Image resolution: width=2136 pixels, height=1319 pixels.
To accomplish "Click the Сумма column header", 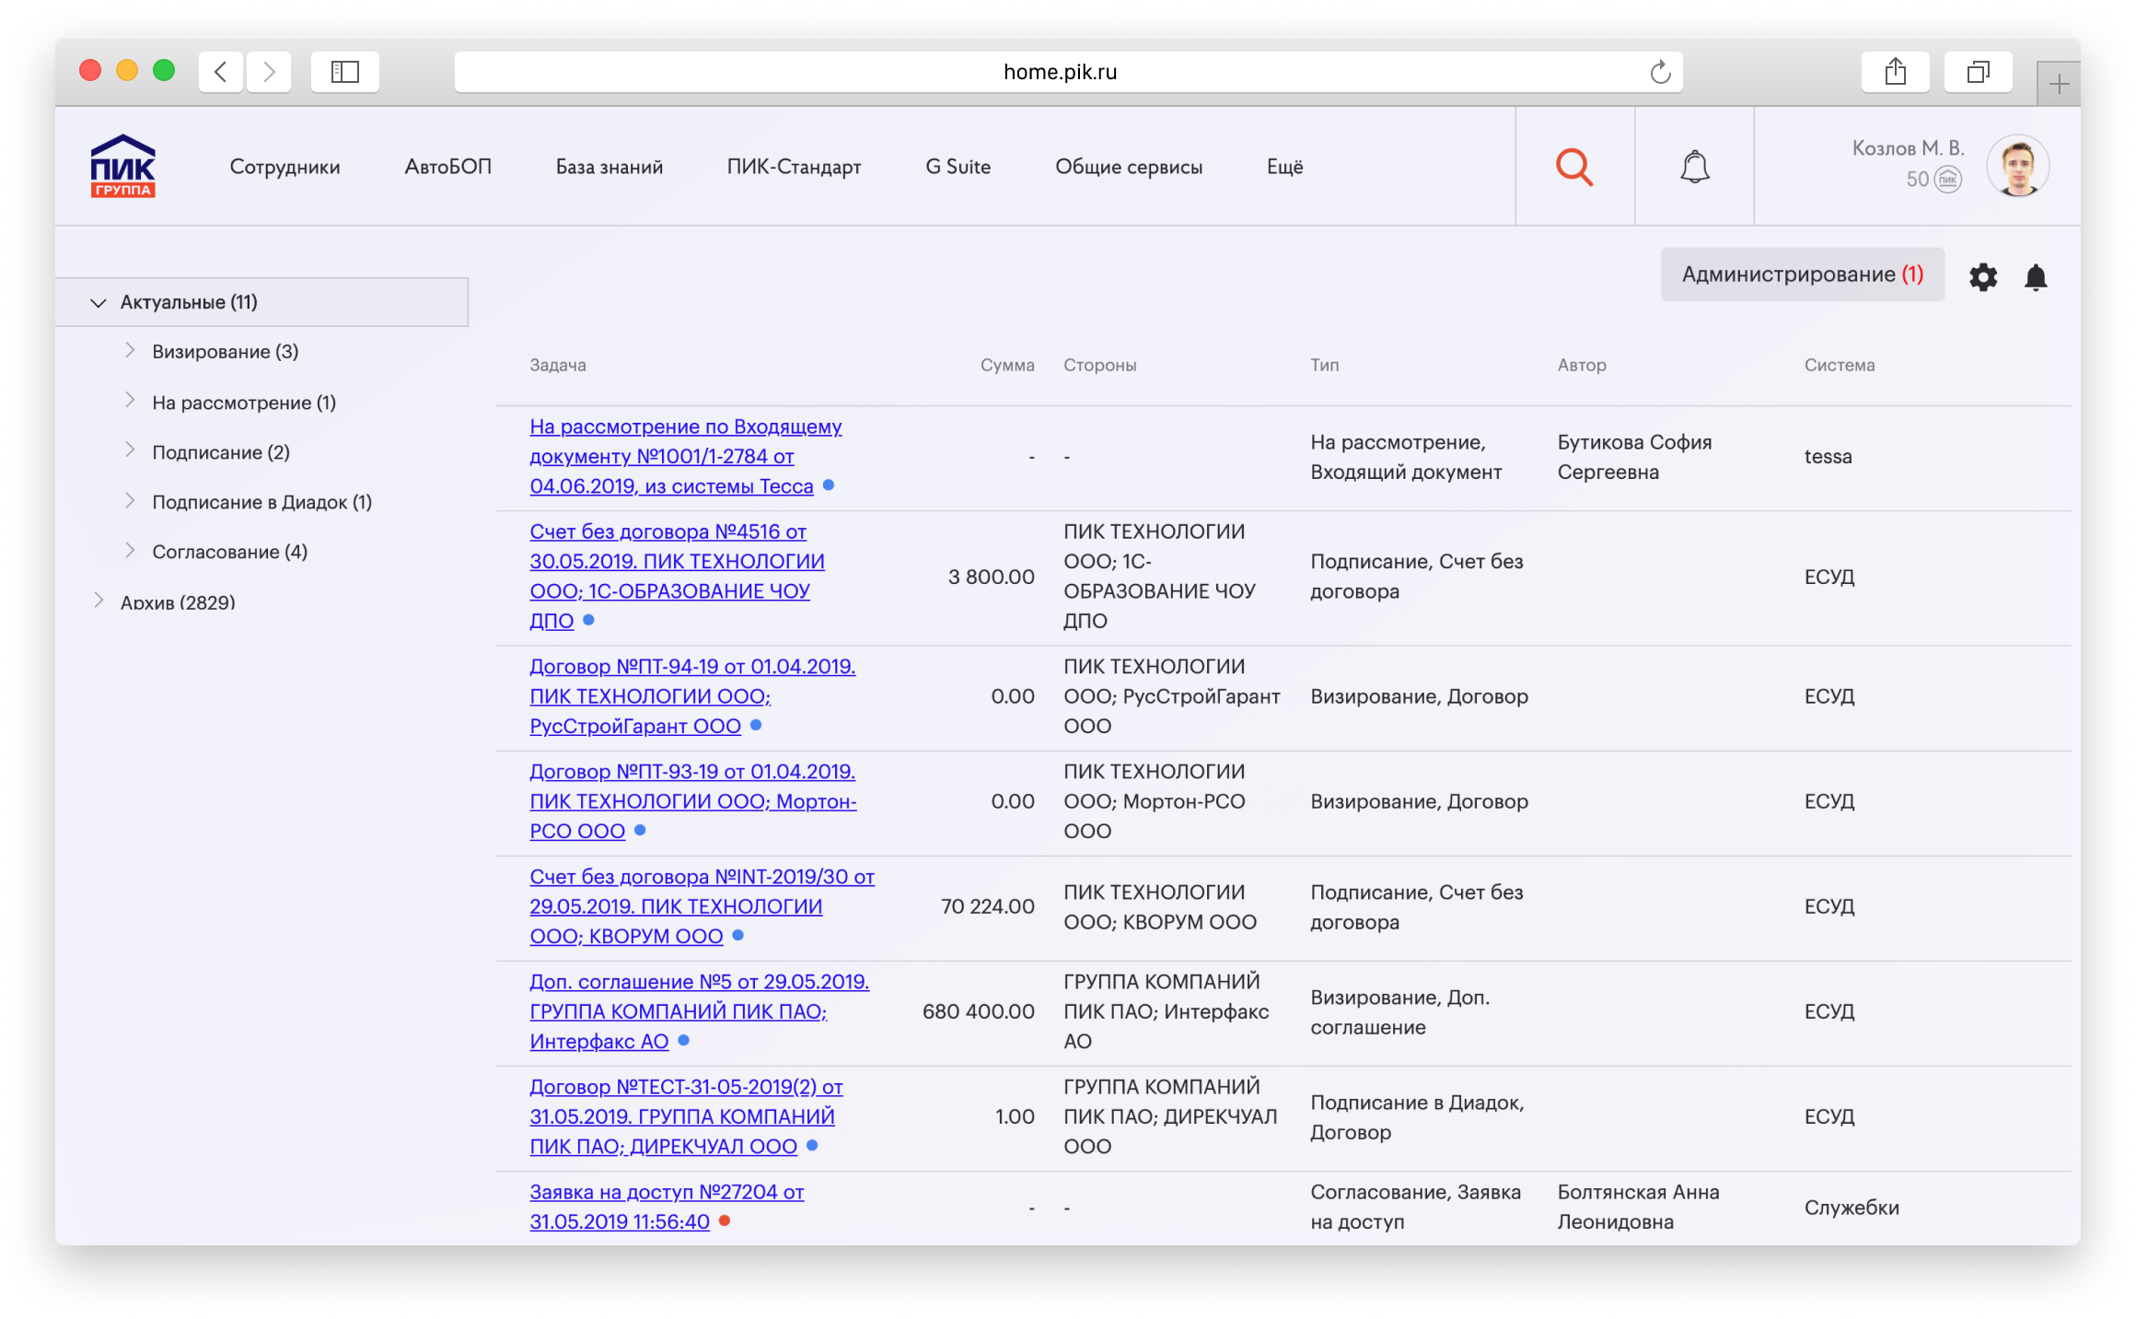I will (x=1007, y=365).
